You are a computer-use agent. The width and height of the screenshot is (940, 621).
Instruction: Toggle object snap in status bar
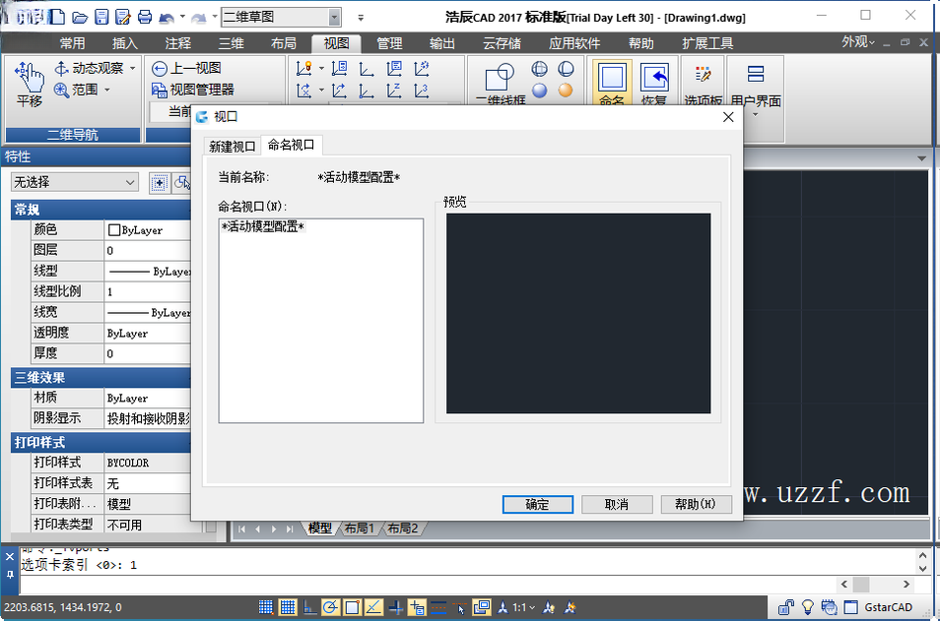pyautogui.click(x=352, y=607)
